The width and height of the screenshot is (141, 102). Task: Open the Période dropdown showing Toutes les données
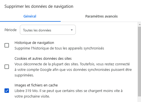(x=48, y=30)
